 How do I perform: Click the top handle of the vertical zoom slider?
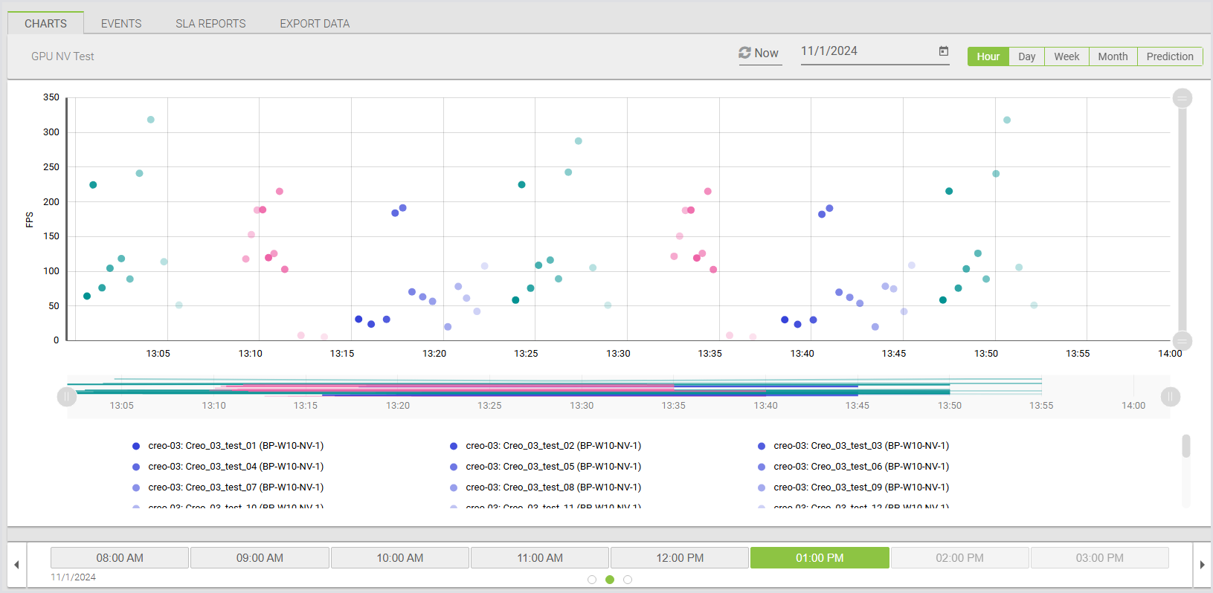point(1182,98)
